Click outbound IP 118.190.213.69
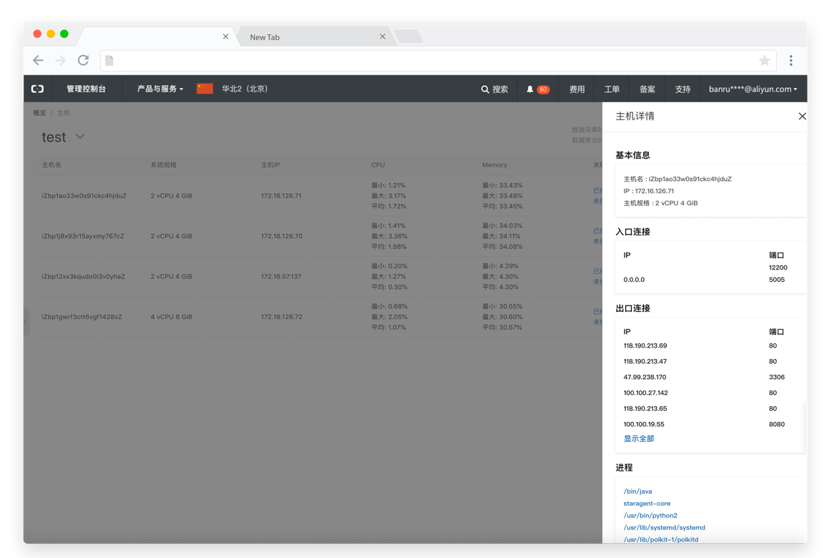 click(x=645, y=346)
